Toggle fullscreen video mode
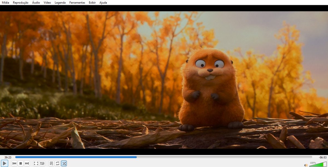328x167 pixels. pyautogui.click(x=36, y=163)
